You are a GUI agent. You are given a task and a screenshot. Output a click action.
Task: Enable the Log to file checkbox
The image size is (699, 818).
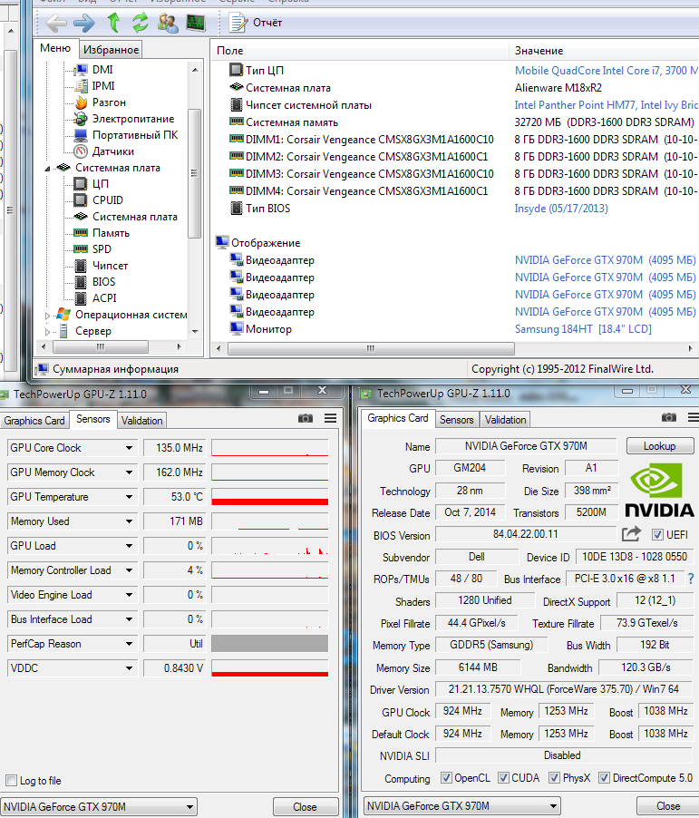point(11,781)
